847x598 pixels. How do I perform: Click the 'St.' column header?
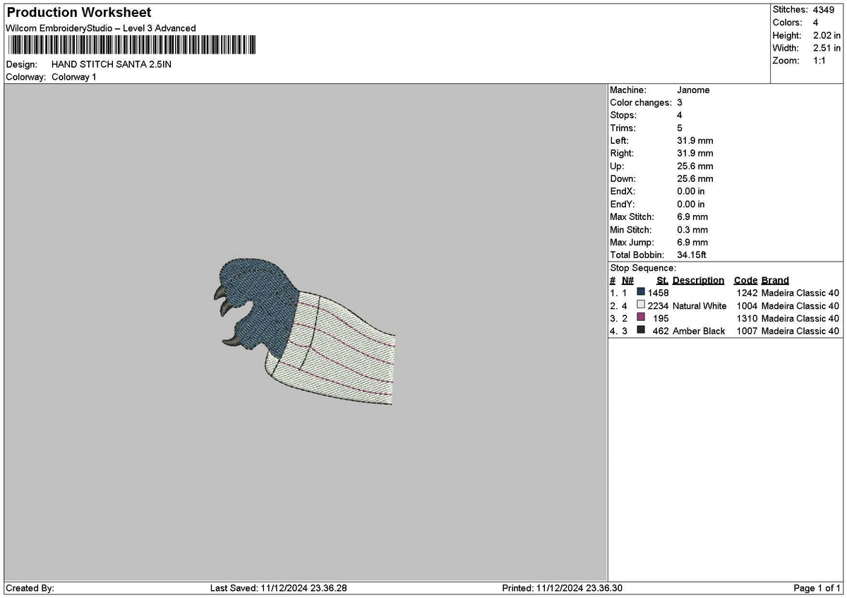(x=662, y=280)
